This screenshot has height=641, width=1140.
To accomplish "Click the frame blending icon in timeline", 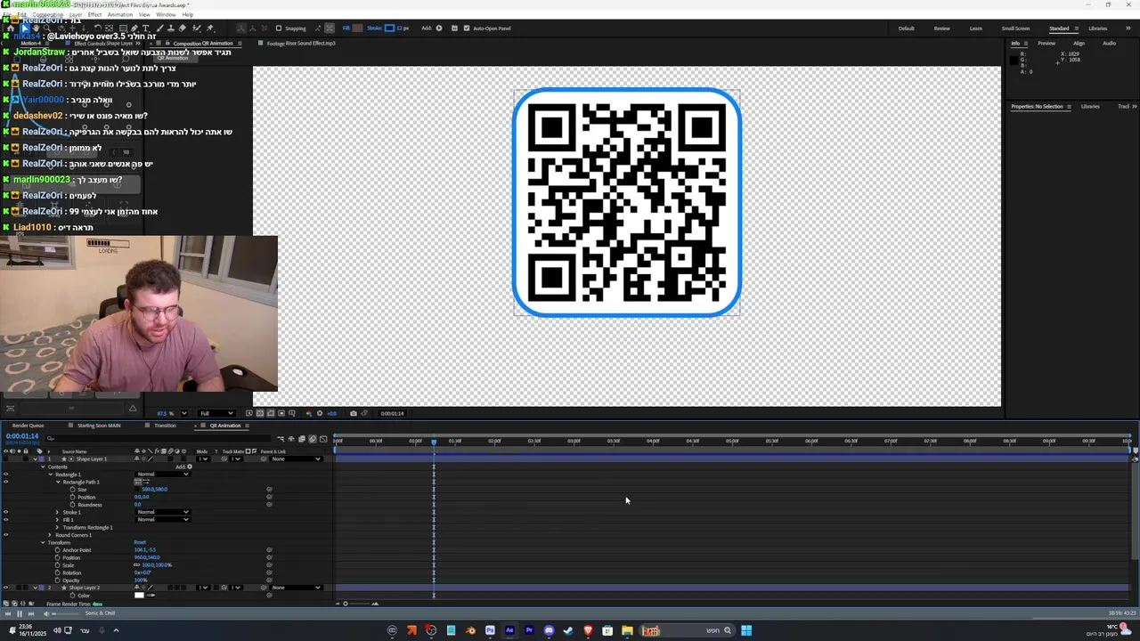I will (302, 439).
